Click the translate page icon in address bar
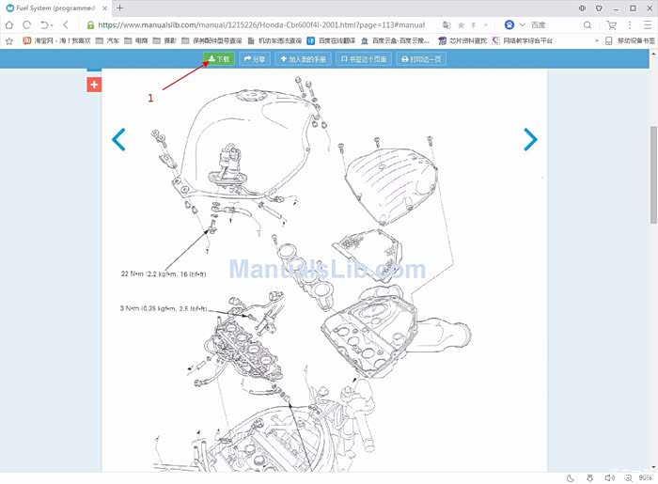This screenshot has width=658, height=484. (446, 25)
